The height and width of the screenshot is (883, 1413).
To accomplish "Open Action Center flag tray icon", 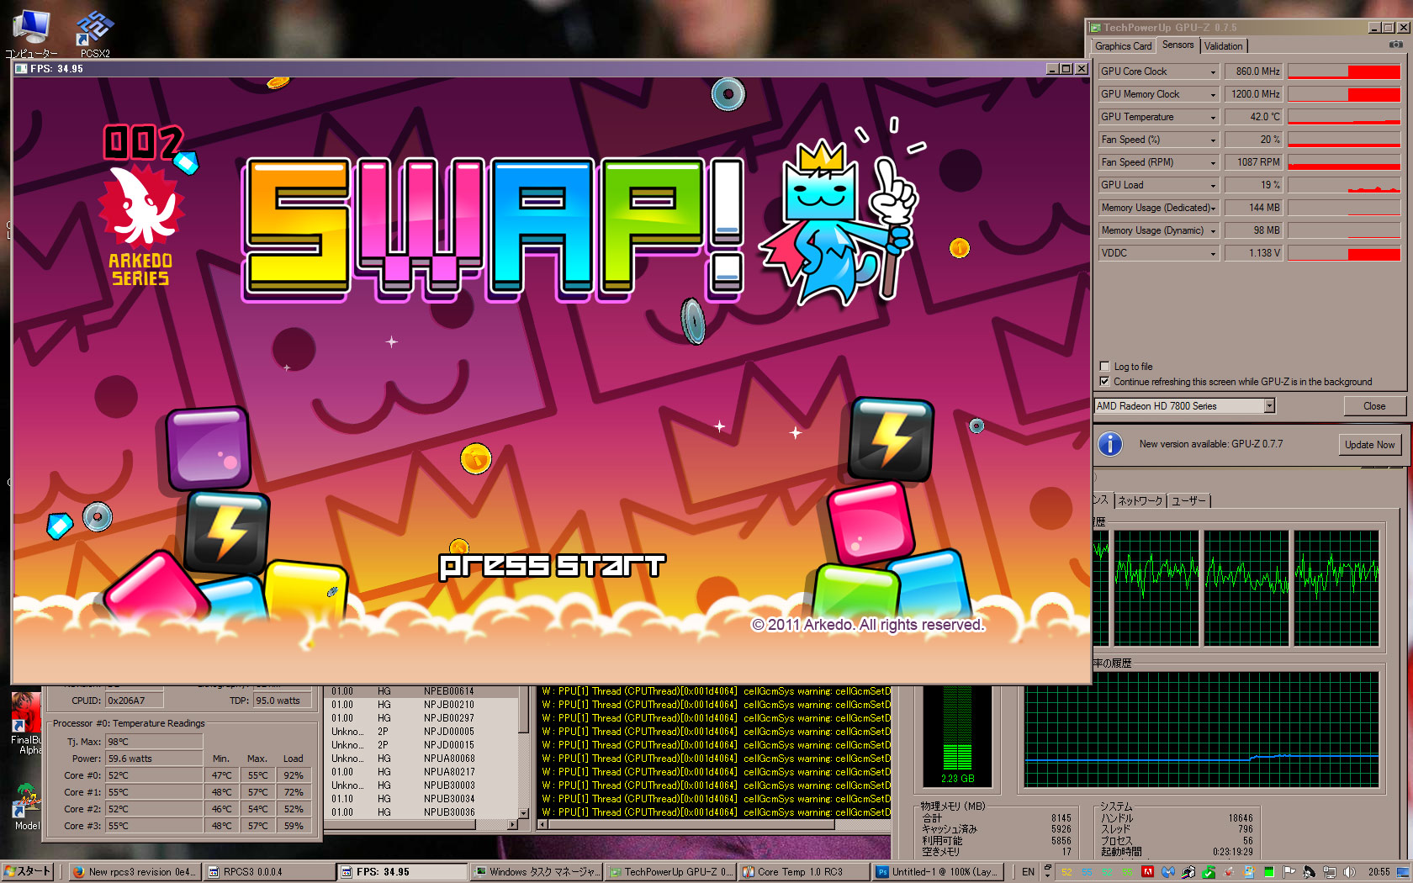I will click(1289, 872).
